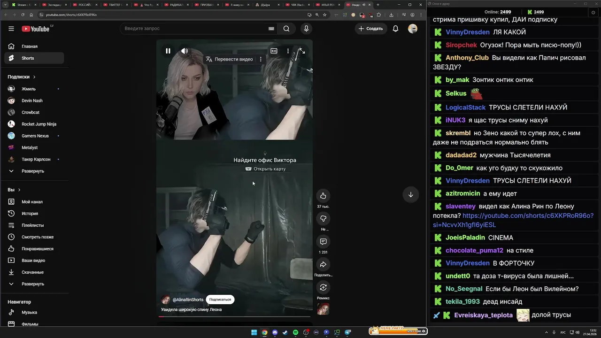Open Скачанные downloads
Screen dimensions: 601x338
(34, 272)
